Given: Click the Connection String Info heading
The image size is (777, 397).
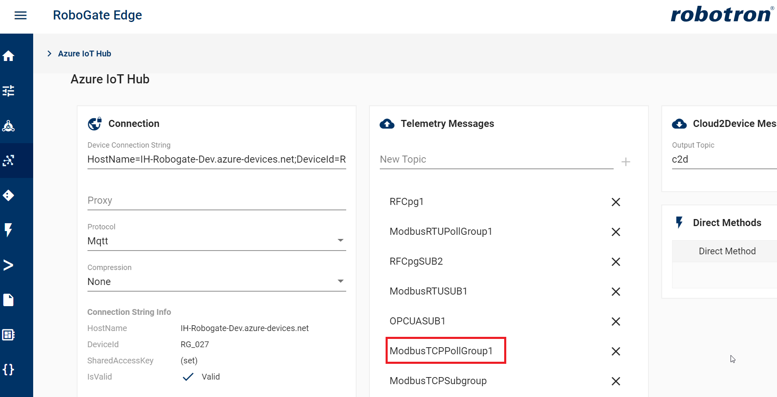Looking at the screenshot, I should click(x=129, y=312).
